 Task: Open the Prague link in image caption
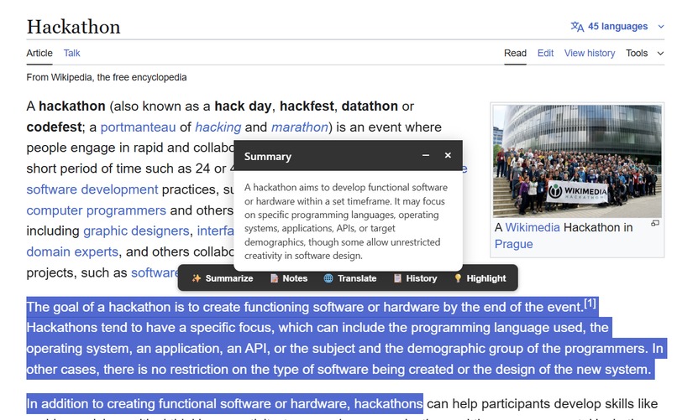click(514, 244)
